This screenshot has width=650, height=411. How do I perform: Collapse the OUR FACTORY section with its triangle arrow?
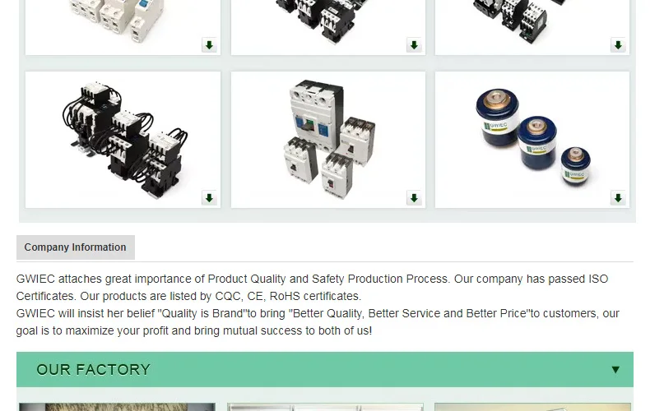pyautogui.click(x=615, y=370)
